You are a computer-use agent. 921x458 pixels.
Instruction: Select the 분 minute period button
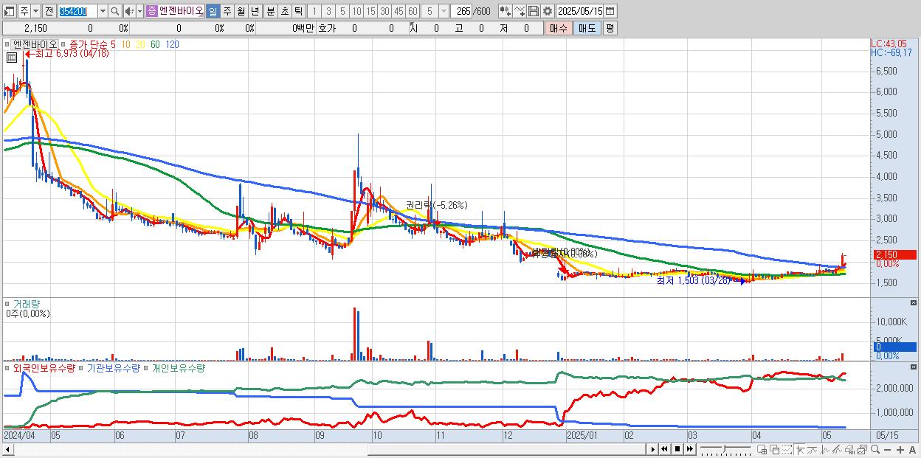(270, 11)
